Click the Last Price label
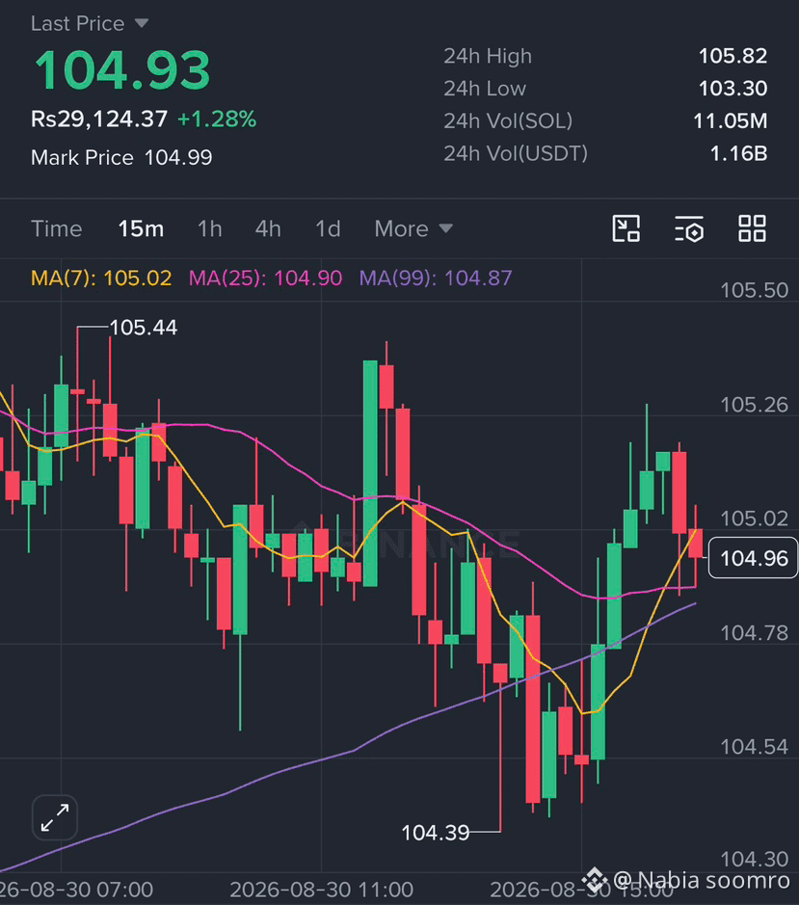This screenshot has width=799, height=905. (x=77, y=24)
